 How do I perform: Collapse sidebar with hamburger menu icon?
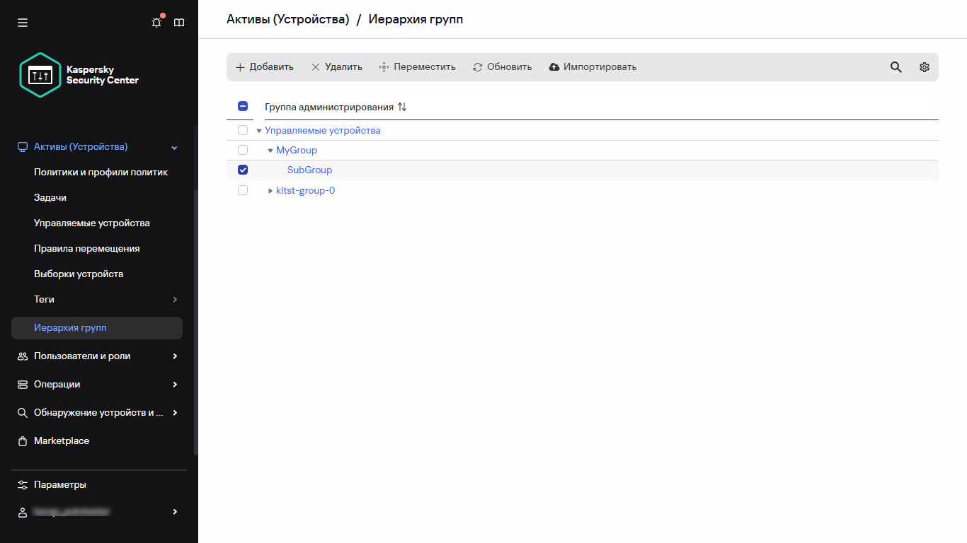(x=22, y=22)
